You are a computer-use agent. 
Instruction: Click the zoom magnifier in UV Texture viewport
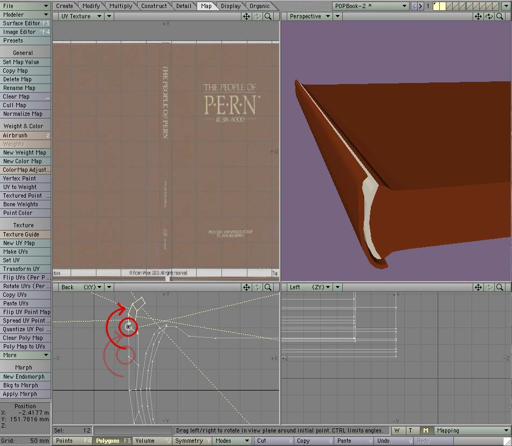(x=268, y=16)
